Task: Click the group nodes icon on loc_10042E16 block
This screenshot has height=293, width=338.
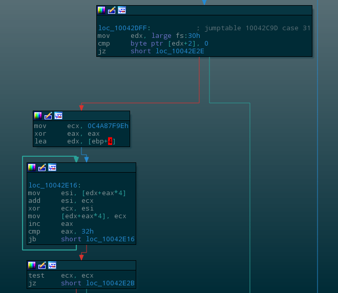Action: coord(52,168)
